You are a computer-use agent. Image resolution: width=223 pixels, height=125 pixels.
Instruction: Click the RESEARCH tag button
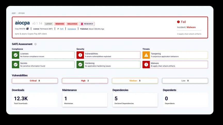[87, 24]
